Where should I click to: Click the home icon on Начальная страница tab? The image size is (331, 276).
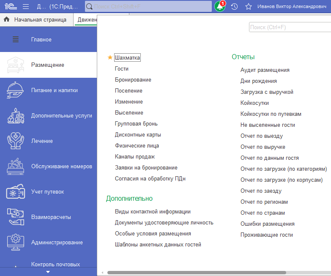7,19
